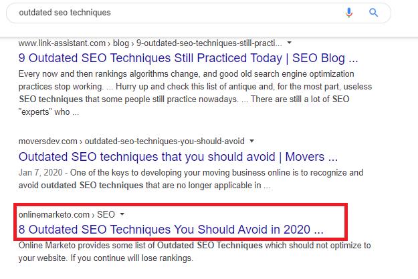Expand the arrow next to moversdev.com URL

[251, 141]
